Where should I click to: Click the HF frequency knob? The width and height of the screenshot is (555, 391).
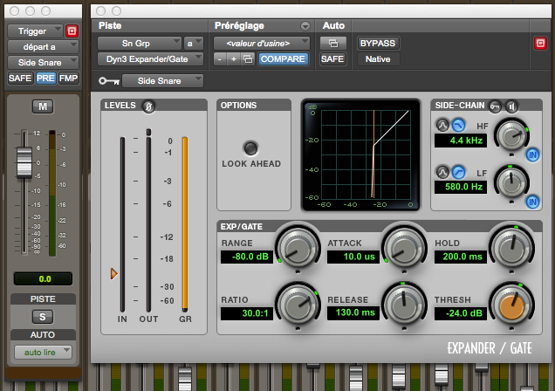point(511,136)
